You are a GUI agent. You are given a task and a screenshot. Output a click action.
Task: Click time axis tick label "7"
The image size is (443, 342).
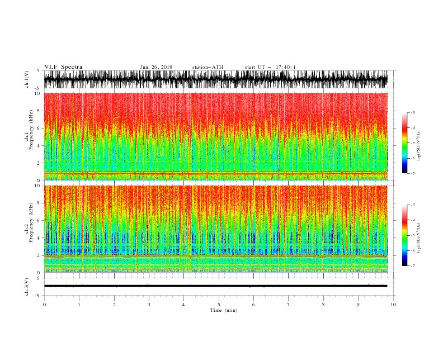[289, 305]
